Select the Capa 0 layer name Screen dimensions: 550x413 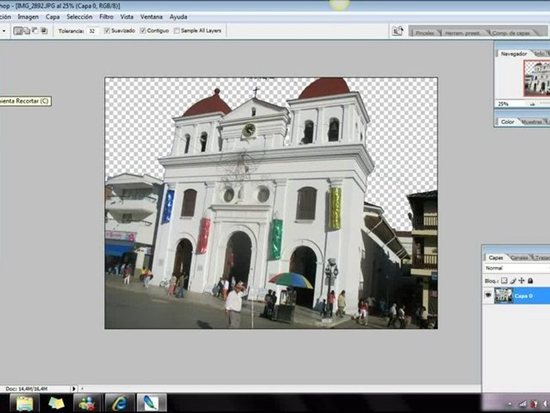coord(523,296)
